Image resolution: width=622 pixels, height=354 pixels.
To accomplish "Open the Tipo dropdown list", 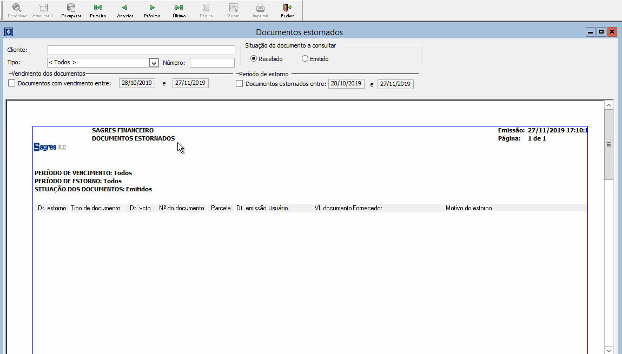I will point(153,63).
